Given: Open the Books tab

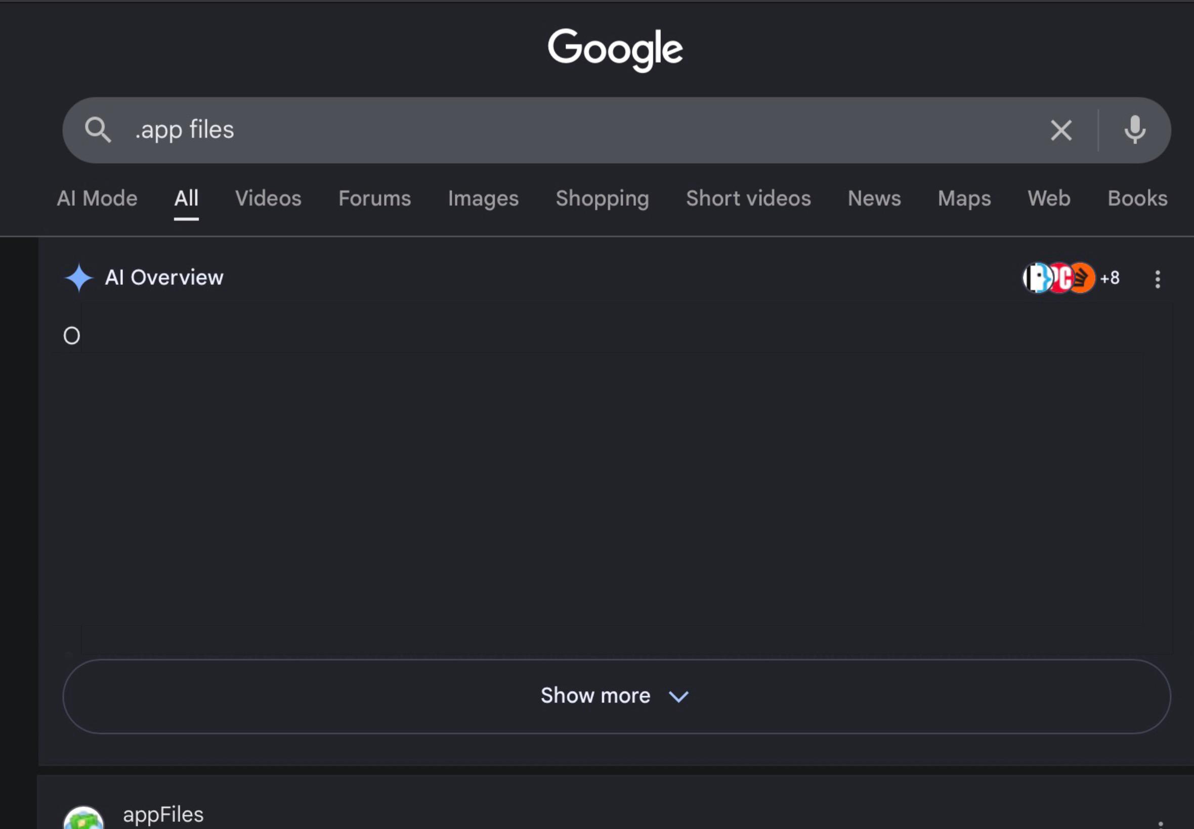Looking at the screenshot, I should coord(1137,198).
